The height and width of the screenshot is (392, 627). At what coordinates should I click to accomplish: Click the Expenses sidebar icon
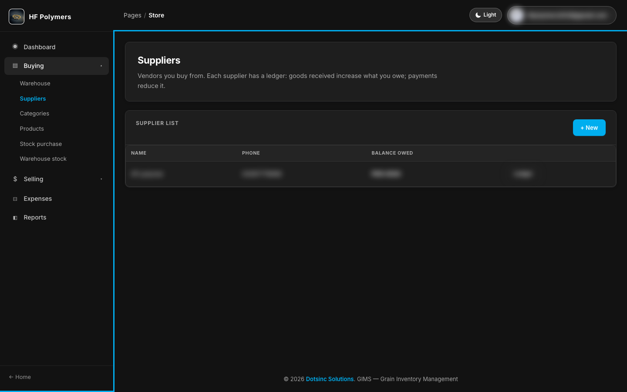click(x=15, y=199)
